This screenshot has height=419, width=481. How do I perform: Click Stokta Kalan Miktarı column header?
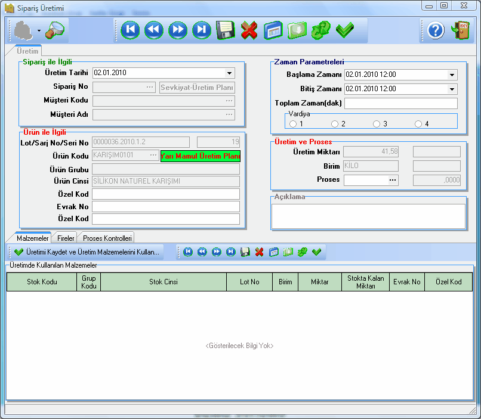point(365,282)
